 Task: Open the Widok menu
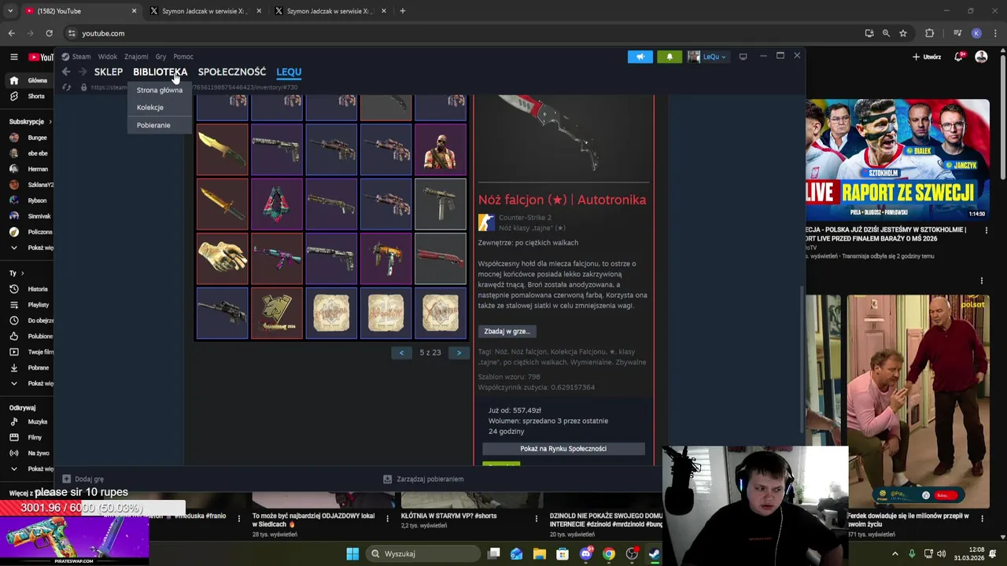click(x=107, y=57)
